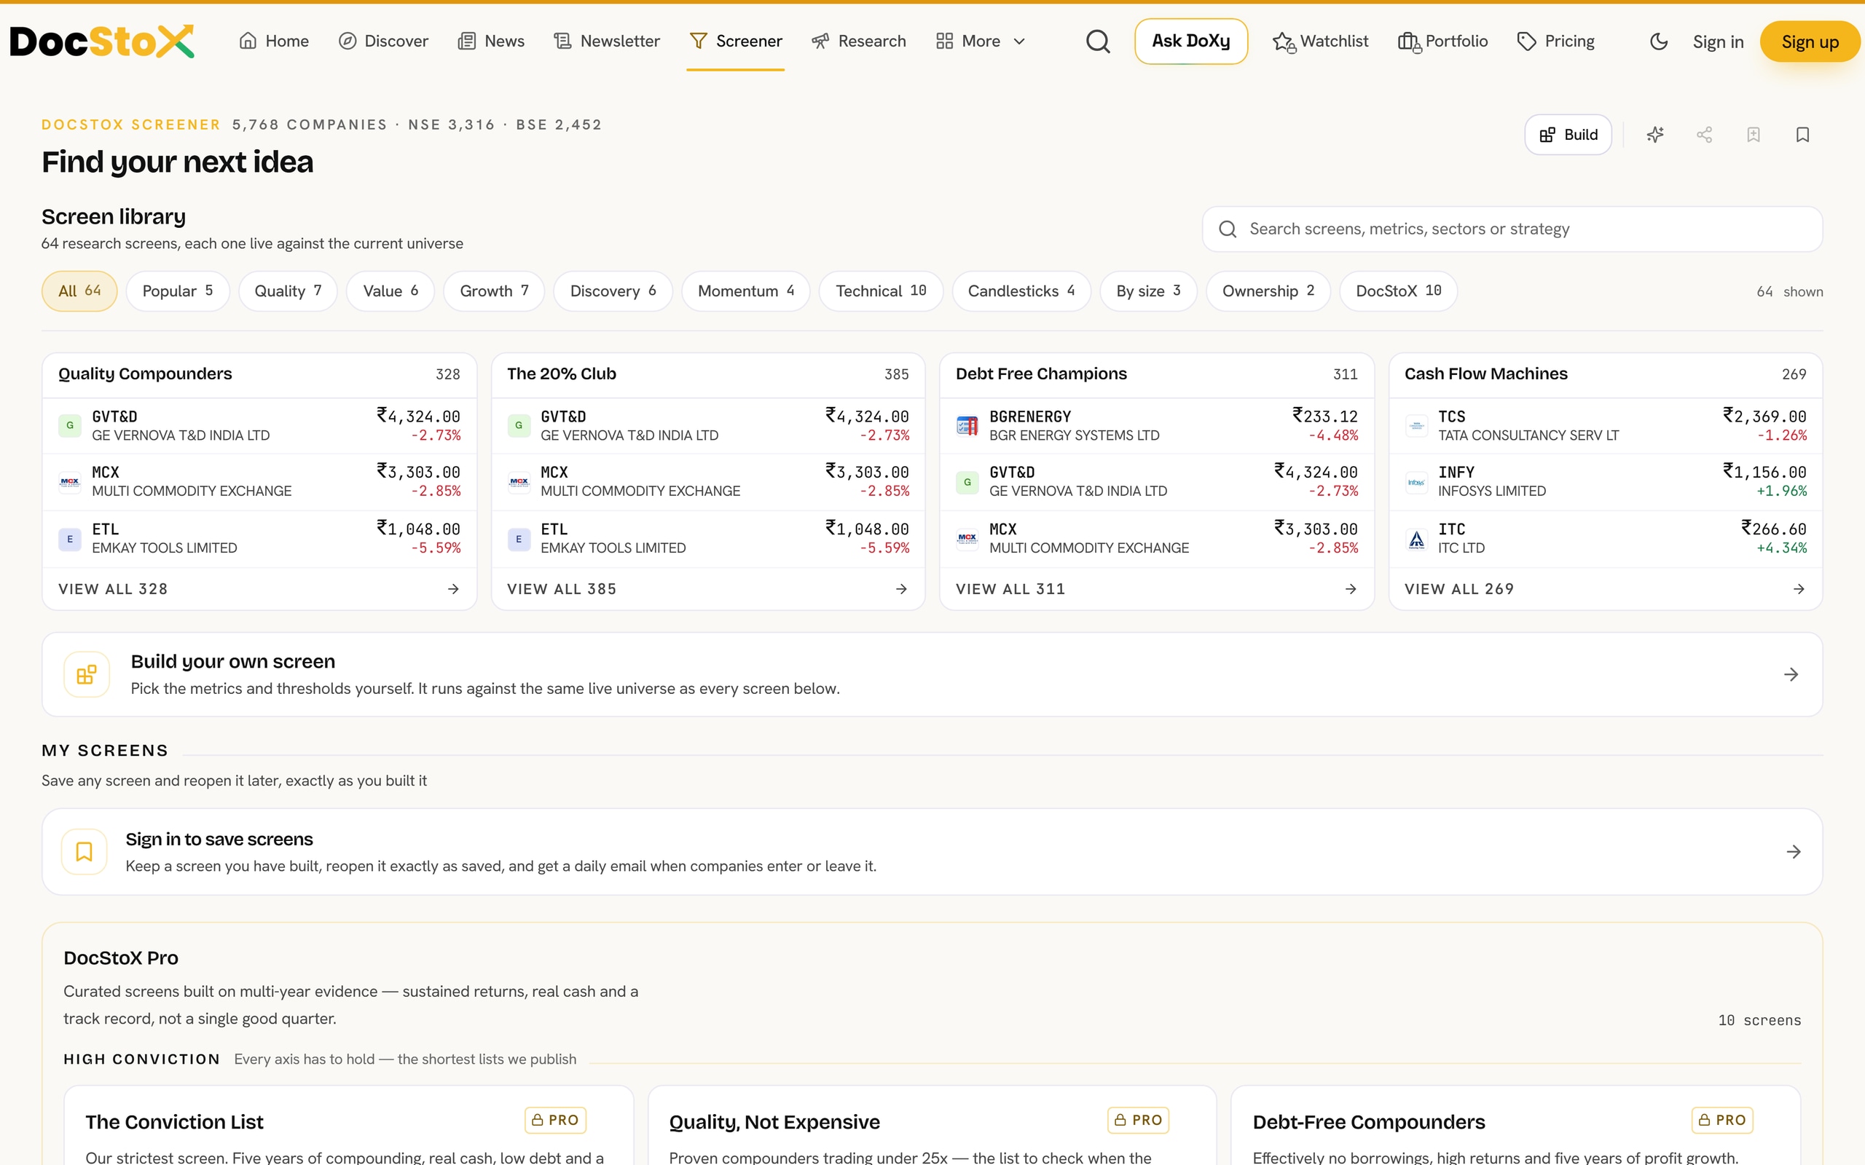Open INFOSYS LIMITED row in Cash Flow Machines
Viewport: 1865px width, 1165px height.
pyautogui.click(x=1606, y=482)
